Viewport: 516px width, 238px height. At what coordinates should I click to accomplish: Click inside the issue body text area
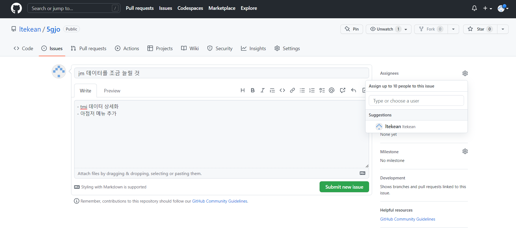tap(221, 134)
